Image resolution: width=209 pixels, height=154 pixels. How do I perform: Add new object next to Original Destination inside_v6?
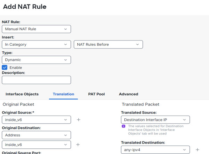coord(78,145)
